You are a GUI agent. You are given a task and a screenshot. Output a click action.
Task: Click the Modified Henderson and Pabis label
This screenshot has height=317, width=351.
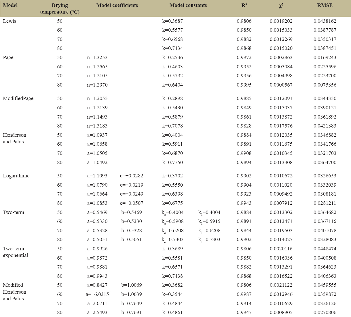pos(14,292)
